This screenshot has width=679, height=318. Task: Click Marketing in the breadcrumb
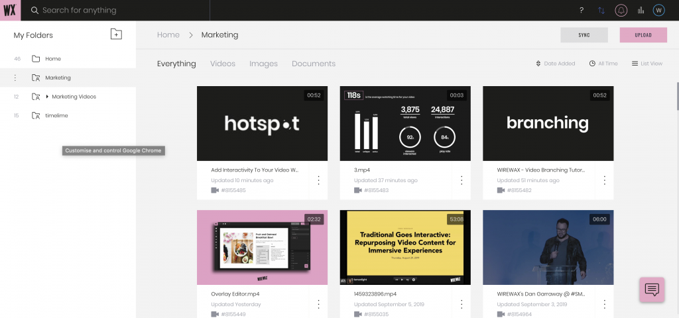pyautogui.click(x=219, y=35)
